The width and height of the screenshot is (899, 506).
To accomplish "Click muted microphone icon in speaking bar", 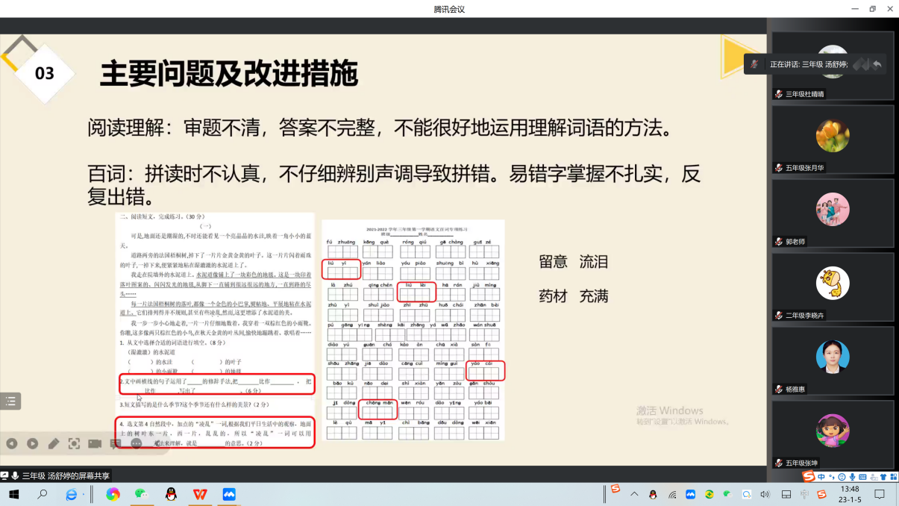I will (754, 64).
